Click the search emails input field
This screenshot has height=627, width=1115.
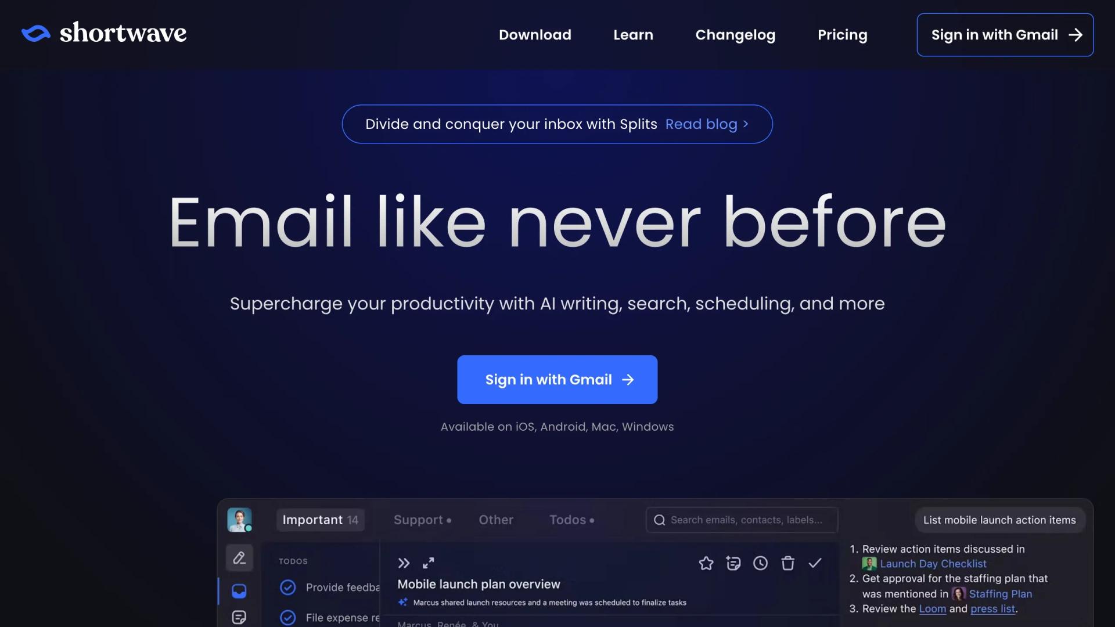741,519
